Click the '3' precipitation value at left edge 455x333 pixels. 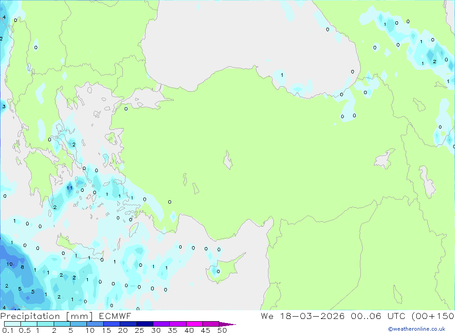pyautogui.click(x=4, y=106)
